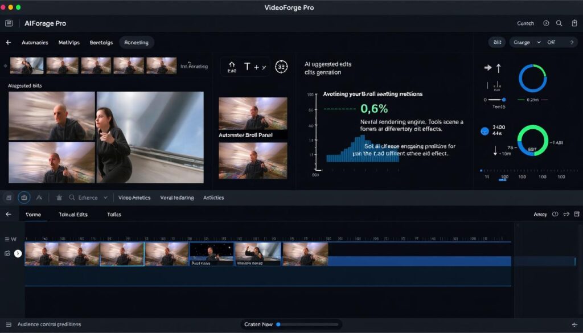Click the blue round icon beside 3400
Image resolution: width=583 pixels, height=333 pixels.
[485, 131]
